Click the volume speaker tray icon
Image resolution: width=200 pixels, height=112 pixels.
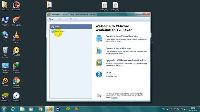pyautogui.click(x=185, y=109)
